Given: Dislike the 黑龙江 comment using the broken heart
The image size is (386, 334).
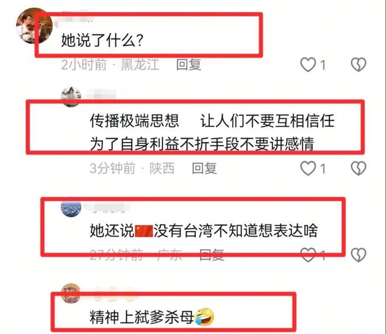Looking at the screenshot, I should tap(358, 64).
